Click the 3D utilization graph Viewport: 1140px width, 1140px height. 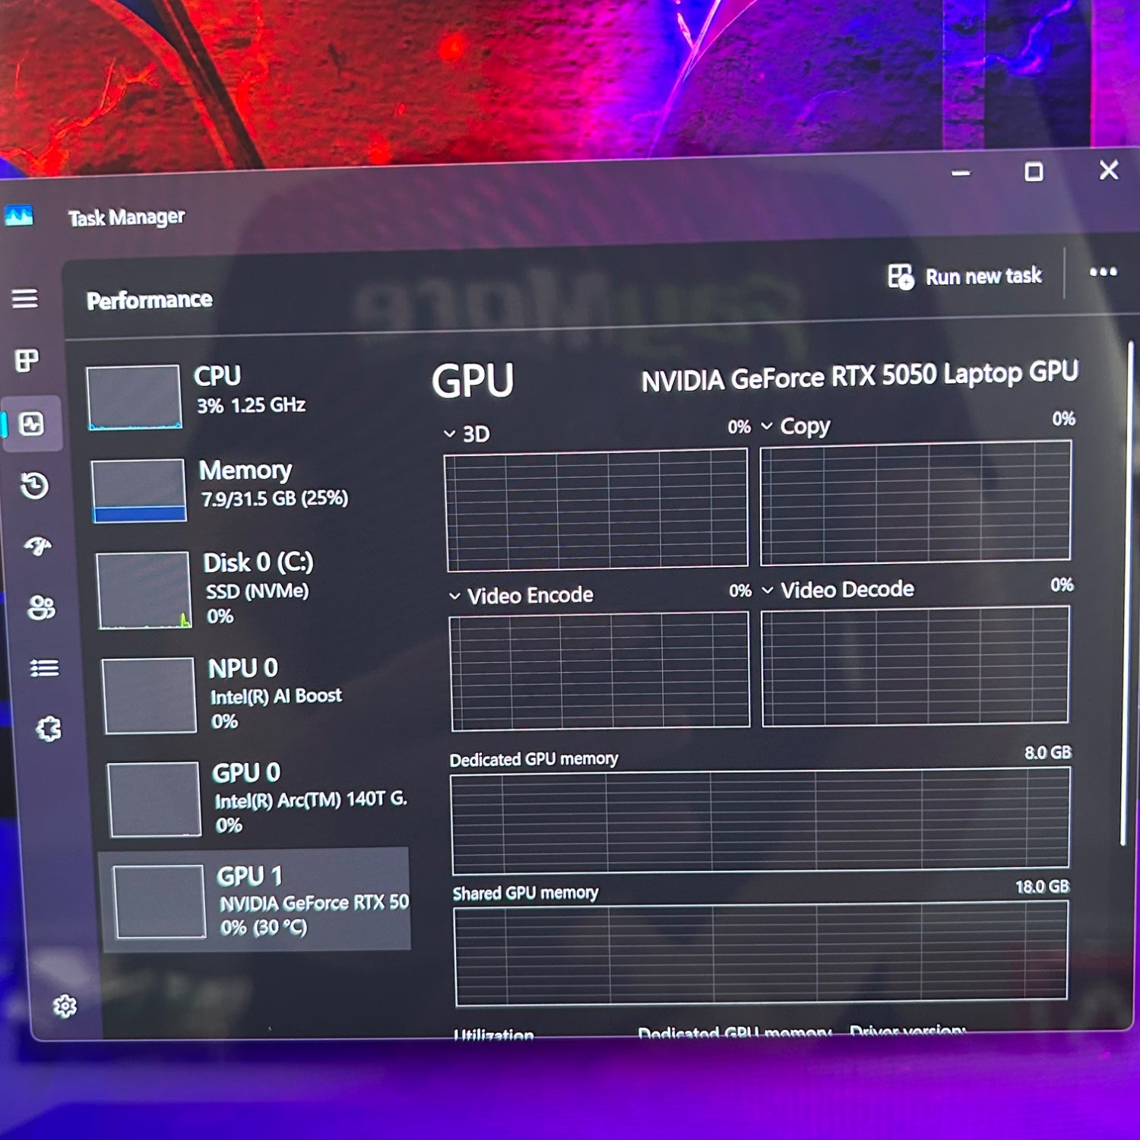point(597,510)
